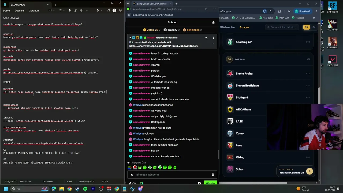Open the emoji picker in message box
The height and width of the screenshot is (193, 343).
click(x=213, y=175)
